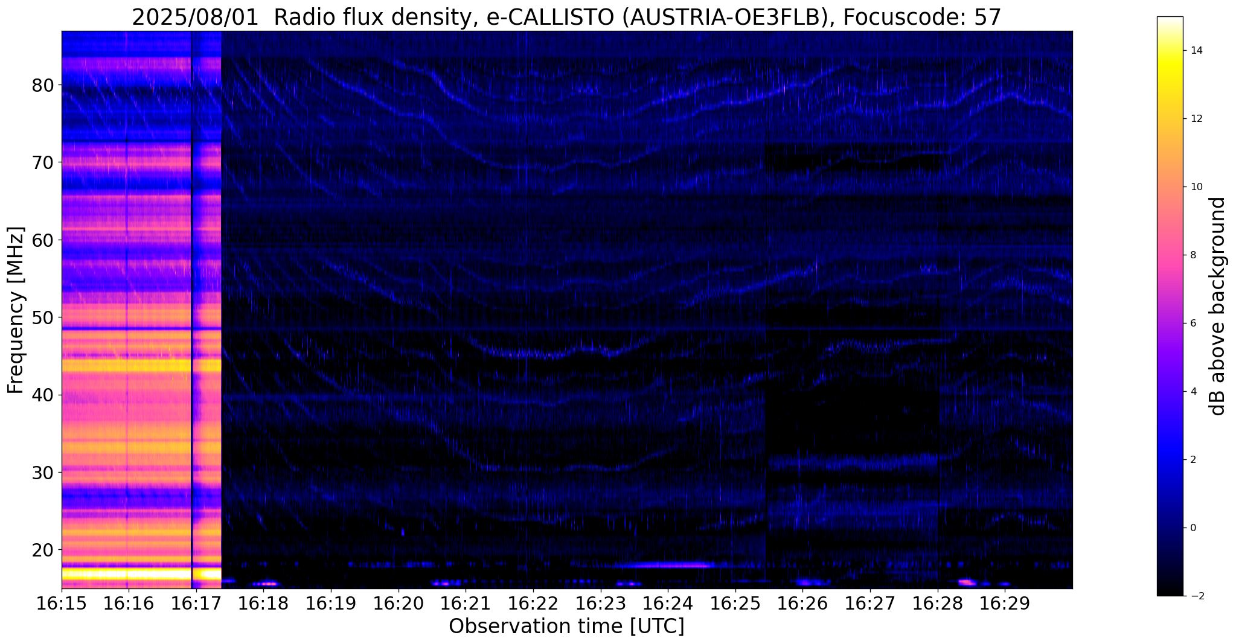
Task: Click the 16:15 time tick label
Action: pos(62,604)
